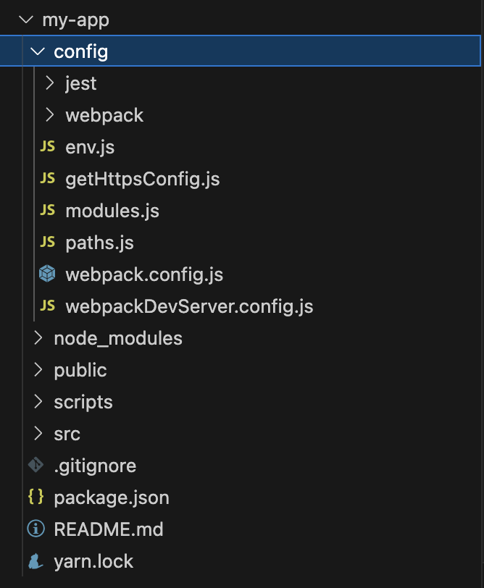Collapse the my-app root folder chevron
The height and width of the screenshot is (588, 484).
26,20
